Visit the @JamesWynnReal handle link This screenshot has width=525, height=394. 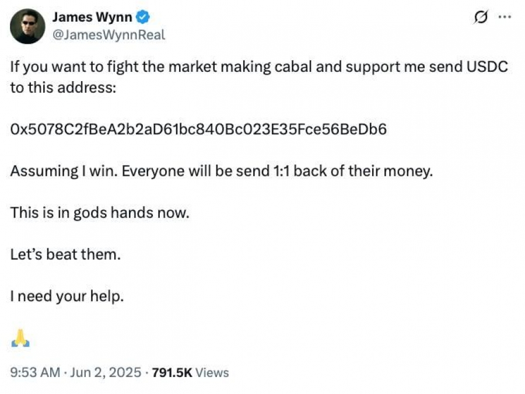click(x=108, y=34)
